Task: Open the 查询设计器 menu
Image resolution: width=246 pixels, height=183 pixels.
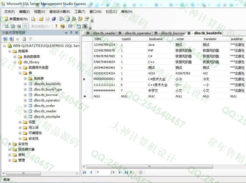Action: (x=60, y=12)
